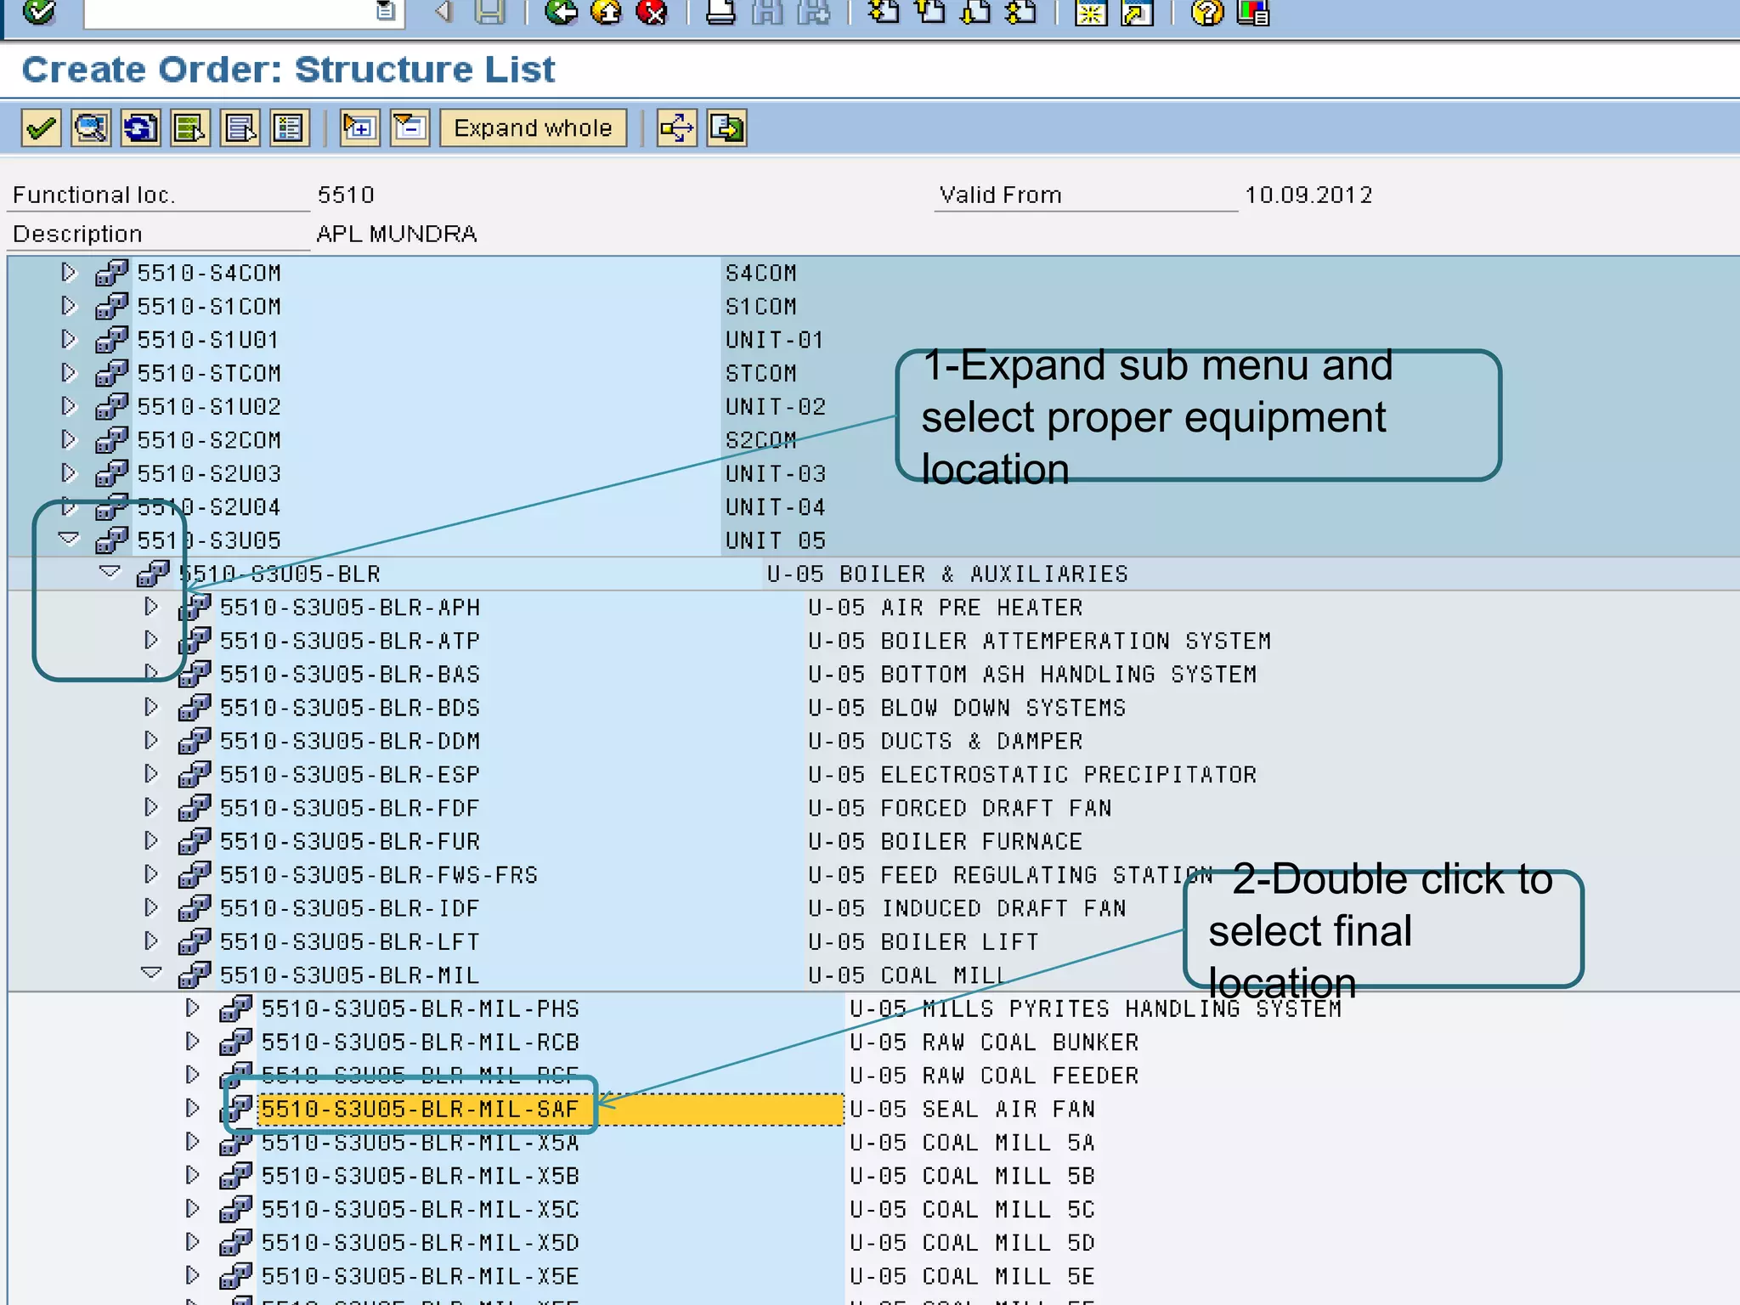Click the yellow Exit up-arrow icon

click(x=607, y=11)
